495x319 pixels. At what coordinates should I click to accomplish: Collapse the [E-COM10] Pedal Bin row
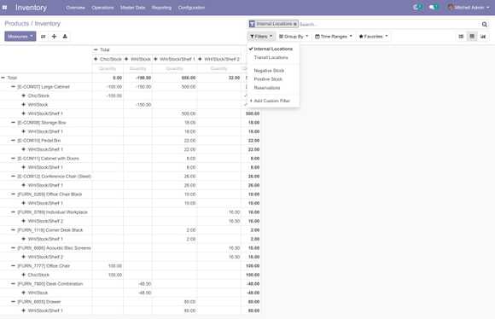tap(36, 141)
